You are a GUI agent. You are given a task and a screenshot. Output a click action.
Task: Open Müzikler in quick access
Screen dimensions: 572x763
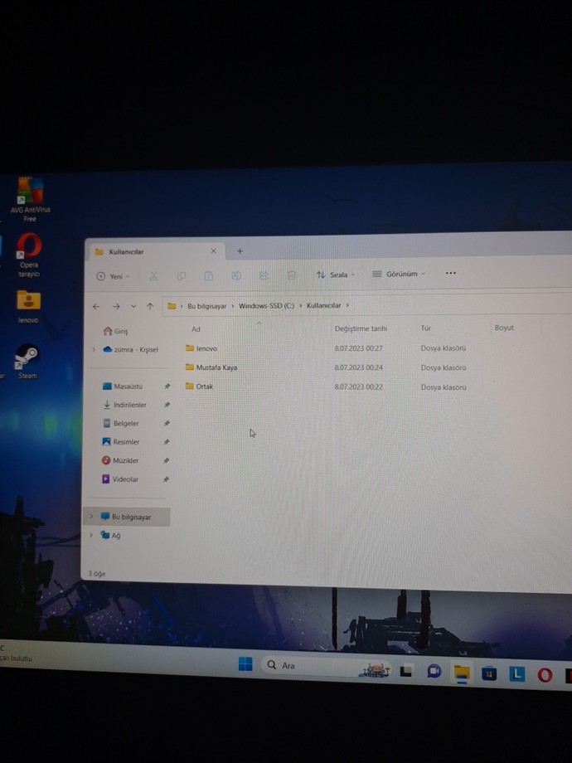(120, 460)
